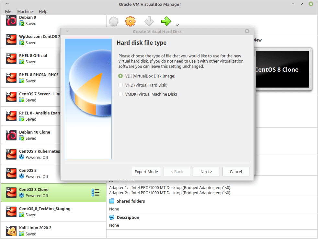Click the Description speech bubble icon
318x239 pixels.
point(111,217)
